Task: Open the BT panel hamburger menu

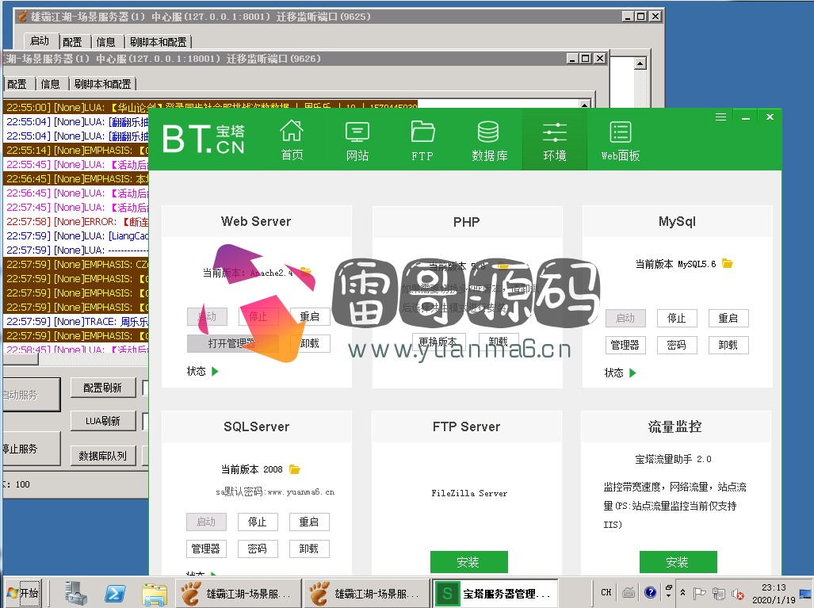Action: click(x=720, y=117)
